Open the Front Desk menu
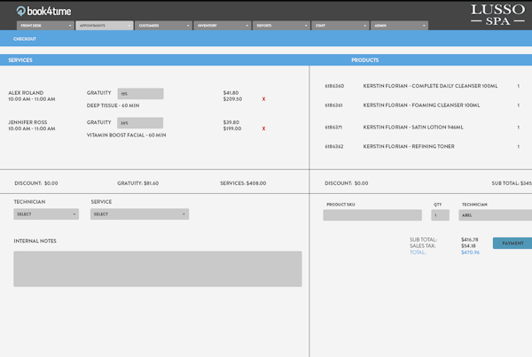The width and height of the screenshot is (532, 357). pos(44,26)
